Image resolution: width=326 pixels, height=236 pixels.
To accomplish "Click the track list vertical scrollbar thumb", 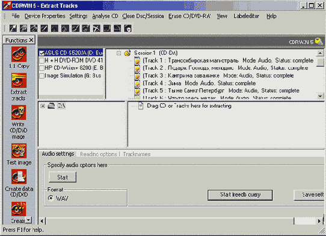I will (321, 62).
